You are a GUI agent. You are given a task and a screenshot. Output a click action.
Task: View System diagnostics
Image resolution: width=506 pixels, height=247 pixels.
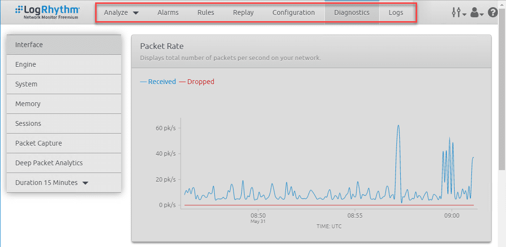tap(64, 84)
